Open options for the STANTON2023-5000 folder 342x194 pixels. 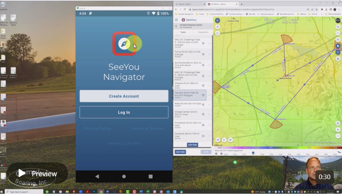click(x=210, y=26)
